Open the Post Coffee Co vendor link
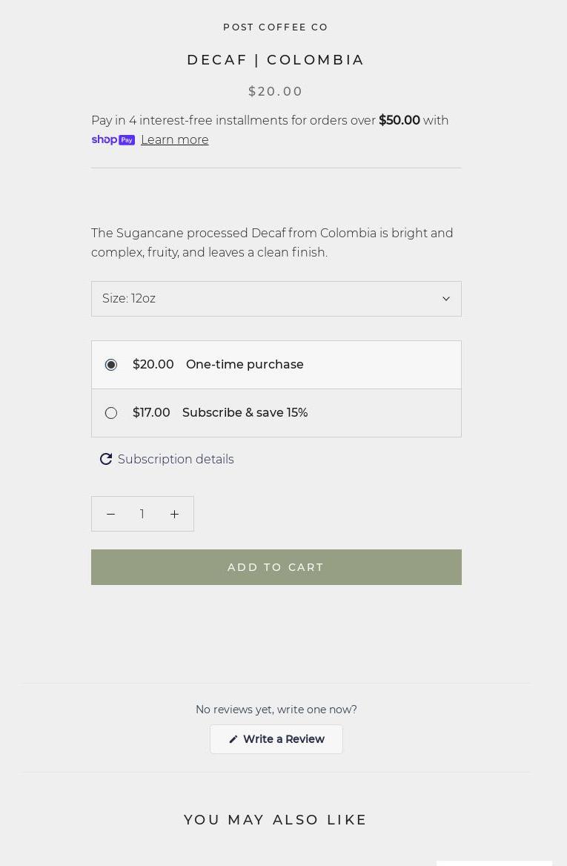Screen dimensions: 567x866 276,27
